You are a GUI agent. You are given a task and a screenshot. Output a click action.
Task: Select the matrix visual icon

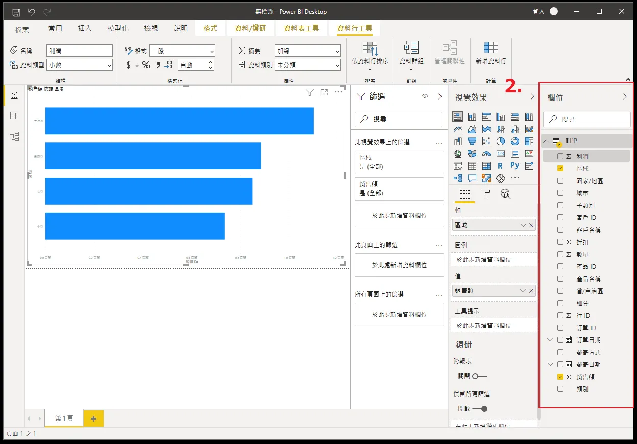[486, 165]
